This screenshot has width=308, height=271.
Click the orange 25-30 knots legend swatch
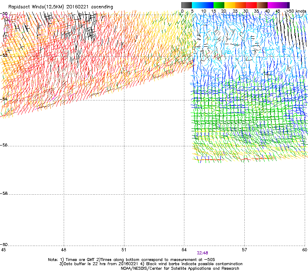[241, 5]
